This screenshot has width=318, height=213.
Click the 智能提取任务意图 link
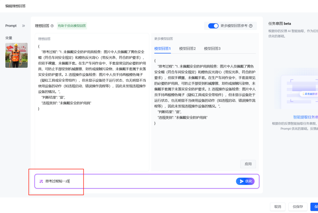(x=305, y=117)
